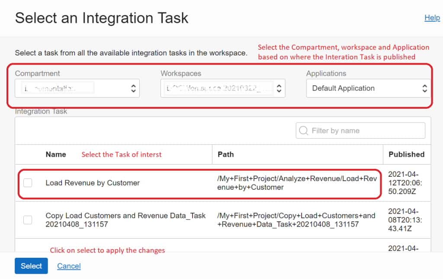Image resolution: width=443 pixels, height=279 pixels.
Task: Click the Select button to apply changes
Action: tap(31, 266)
